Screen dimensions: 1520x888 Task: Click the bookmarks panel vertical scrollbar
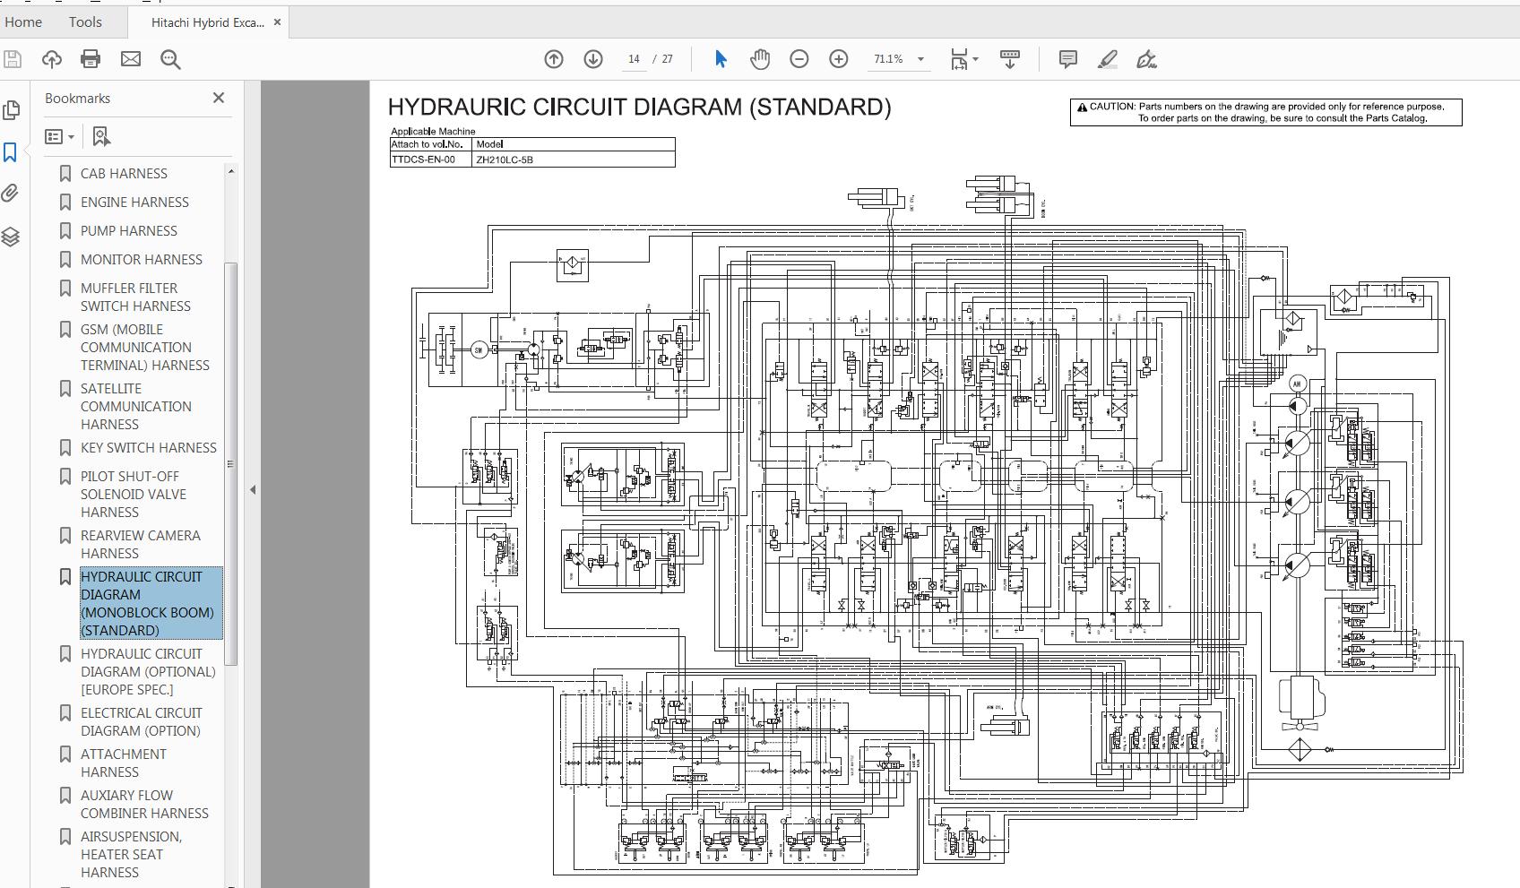(230, 463)
